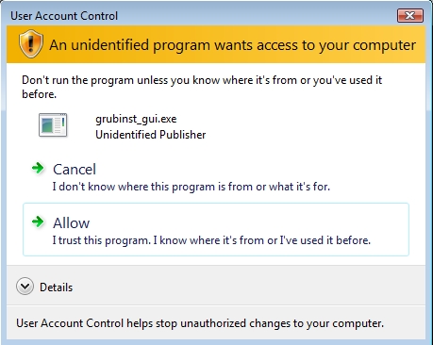Expand Details with the round chevron button
433x345 pixels.
point(25,287)
